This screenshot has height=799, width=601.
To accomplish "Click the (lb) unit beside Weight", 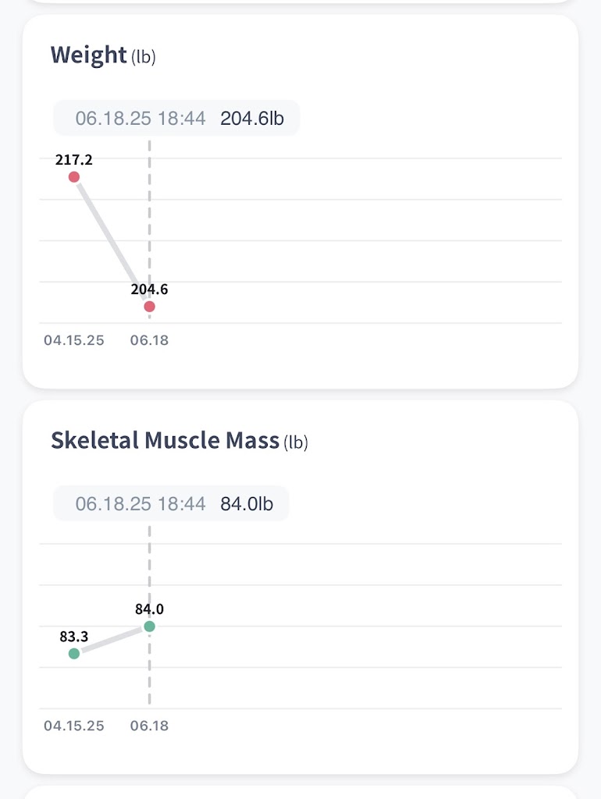I will coord(144,58).
